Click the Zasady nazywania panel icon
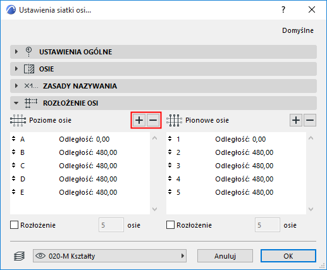Image resolution: width=327 pixels, height=270 pixels. [31, 86]
